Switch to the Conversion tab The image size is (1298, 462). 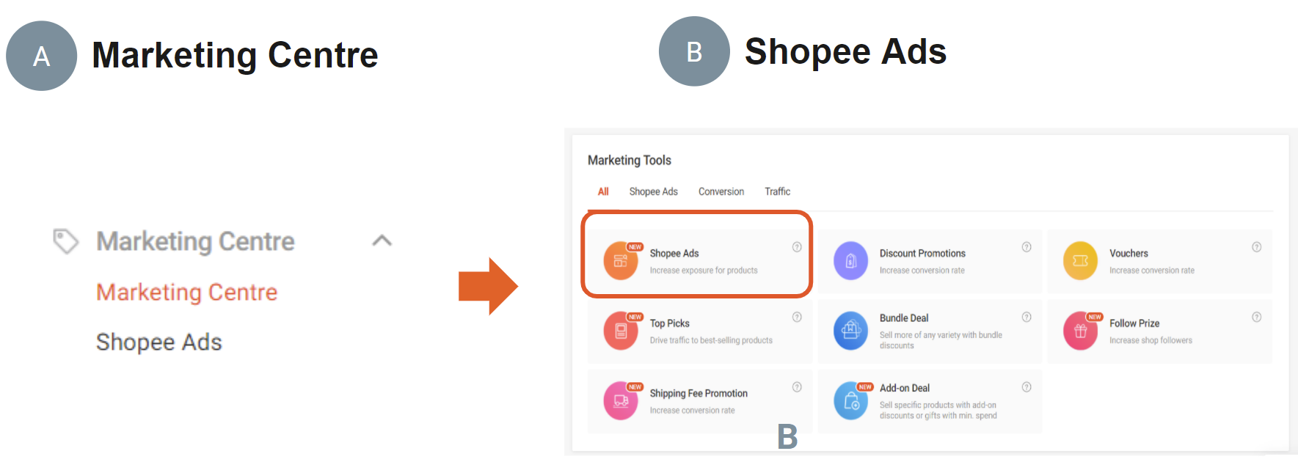pyautogui.click(x=721, y=191)
